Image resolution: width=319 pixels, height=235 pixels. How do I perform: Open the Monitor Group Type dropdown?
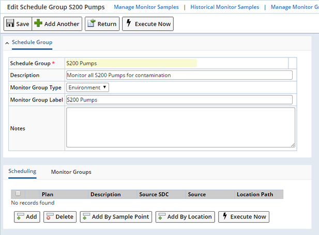click(87, 87)
